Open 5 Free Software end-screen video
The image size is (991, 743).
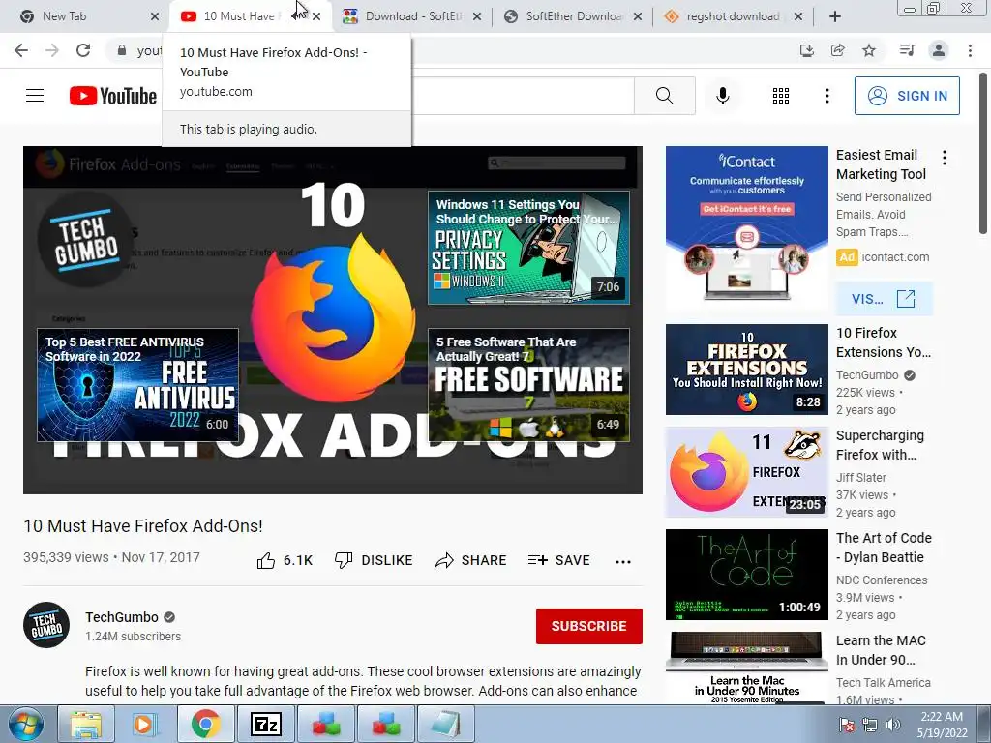click(x=528, y=385)
